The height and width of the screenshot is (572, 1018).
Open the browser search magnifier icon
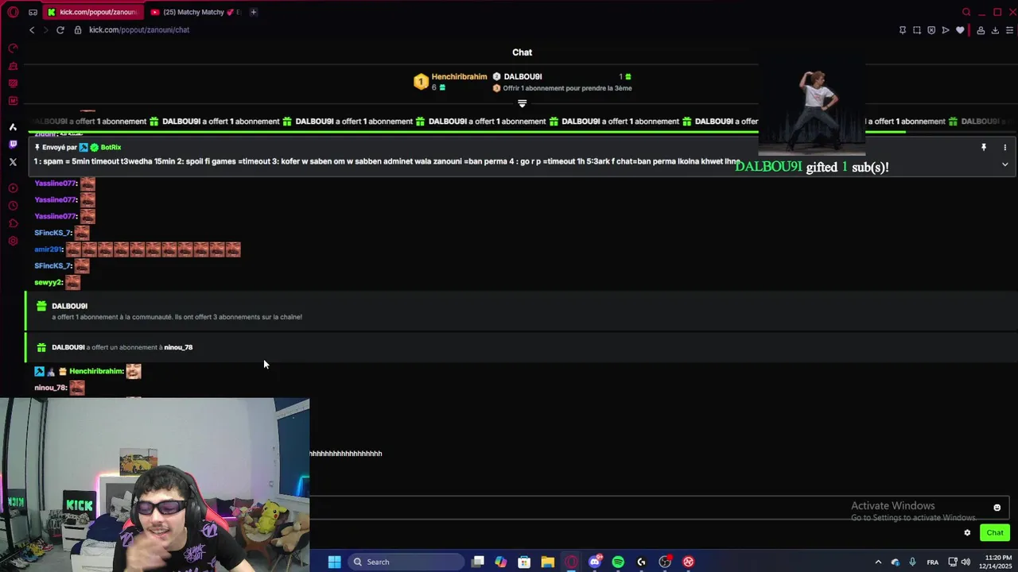(x=966, y=12)
